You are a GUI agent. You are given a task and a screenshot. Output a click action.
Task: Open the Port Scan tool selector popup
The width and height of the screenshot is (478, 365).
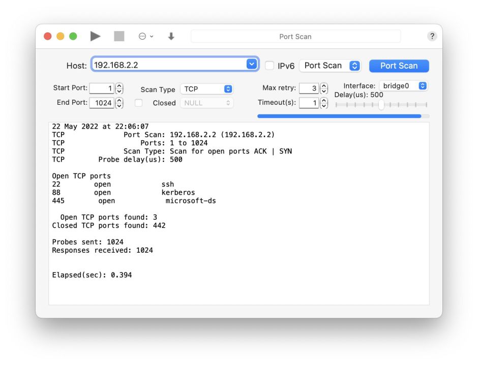(x=330, y=66)
